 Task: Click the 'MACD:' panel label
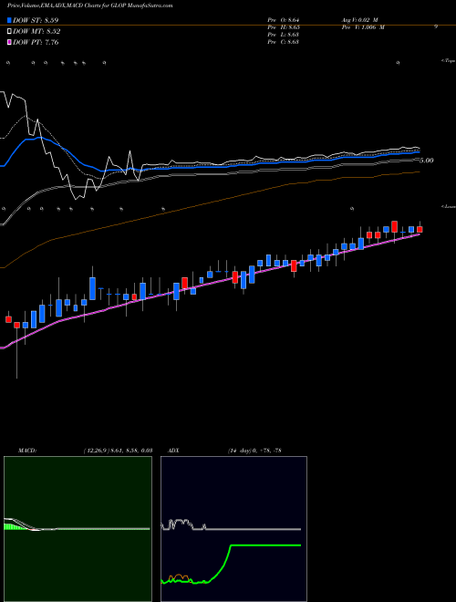click(27, 451)
